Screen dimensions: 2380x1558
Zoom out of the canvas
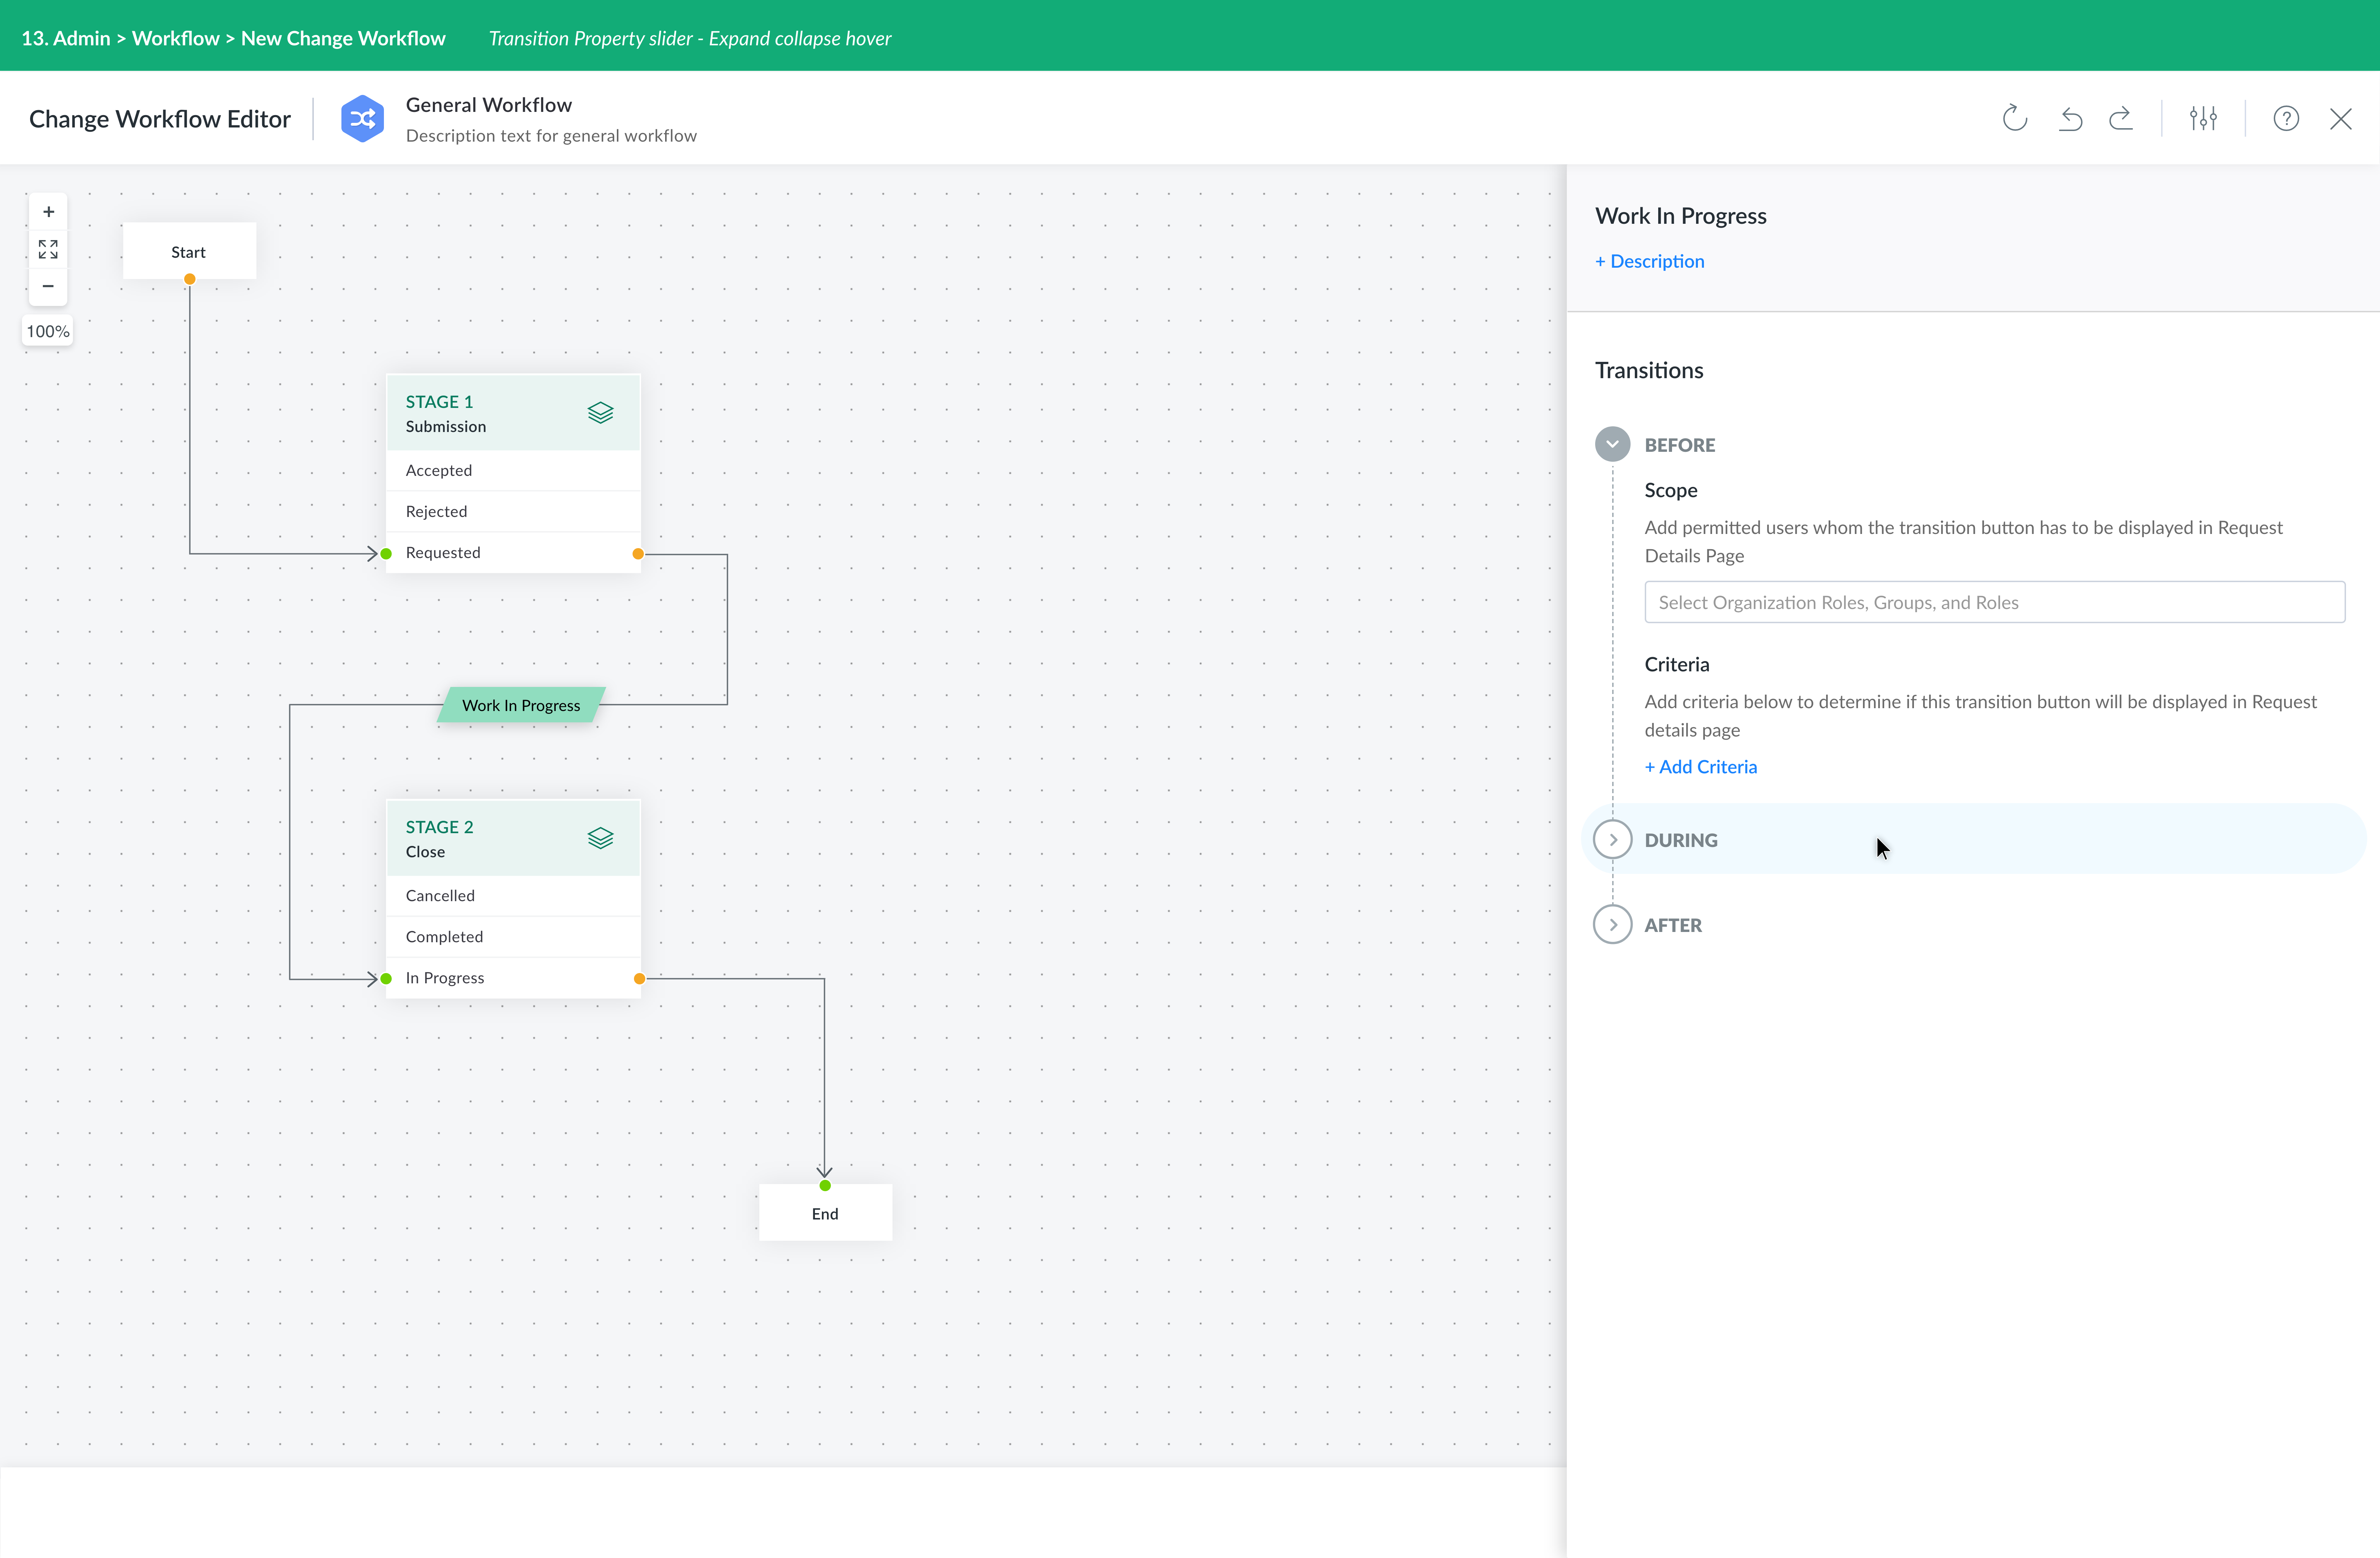click(x=48, y=286)
